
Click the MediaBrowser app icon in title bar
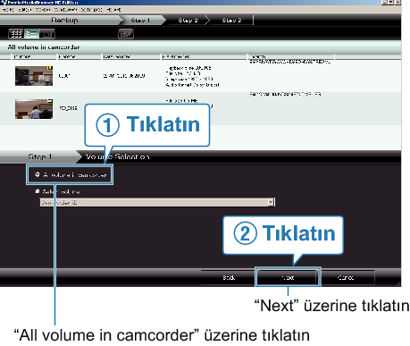tap(4, 3)
